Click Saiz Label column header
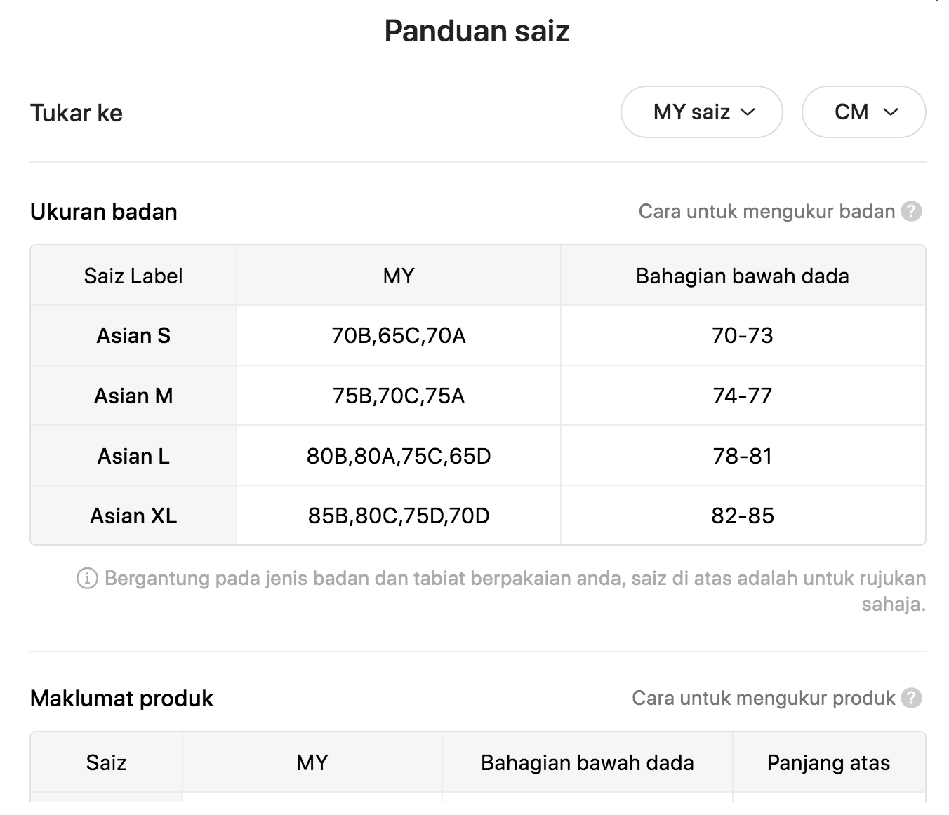949x815 pixels. pos(133,276)
